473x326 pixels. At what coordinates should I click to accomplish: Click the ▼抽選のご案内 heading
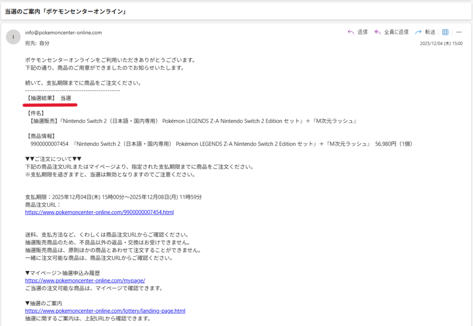(x=43, y=303)
